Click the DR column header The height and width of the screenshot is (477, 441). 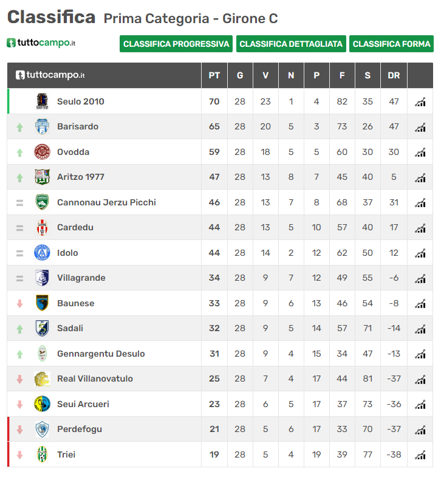point(394,75)
